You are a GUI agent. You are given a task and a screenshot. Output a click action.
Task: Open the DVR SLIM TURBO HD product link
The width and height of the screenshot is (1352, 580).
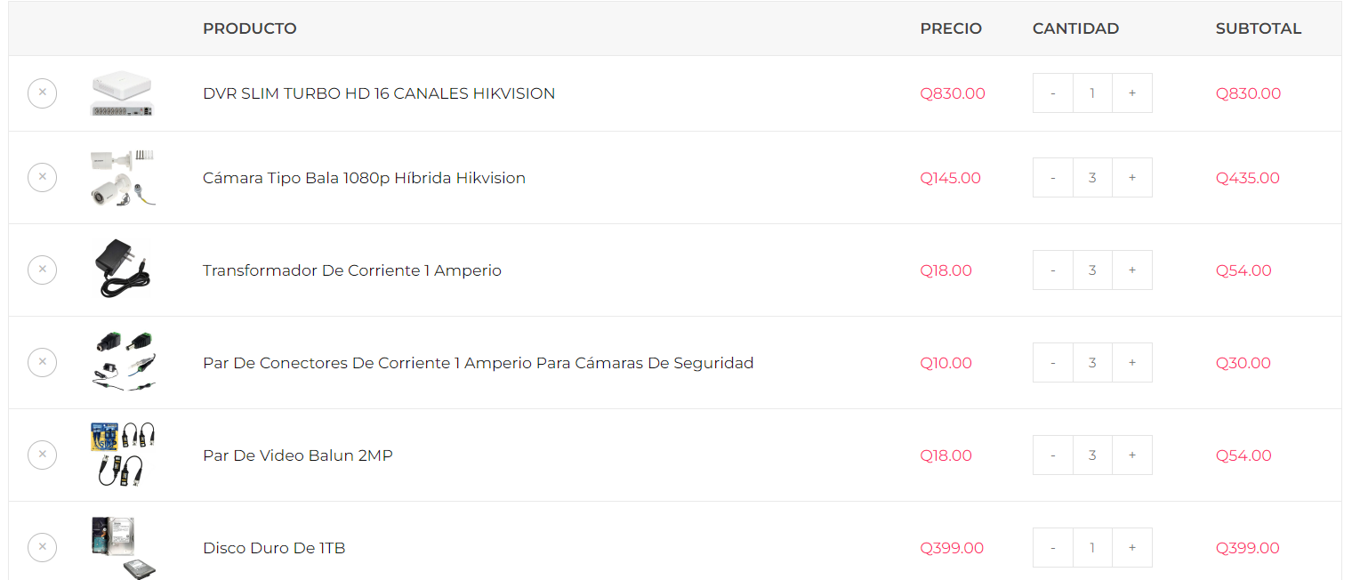(x=379, y=93)
